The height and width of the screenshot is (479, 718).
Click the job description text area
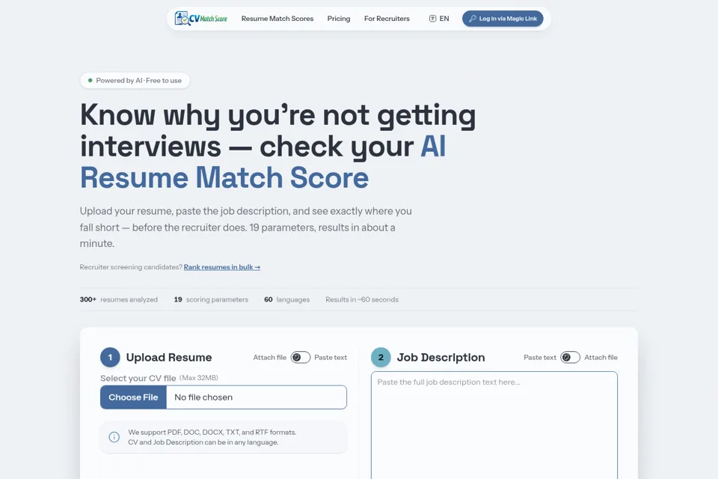click(x=494, y=425)
